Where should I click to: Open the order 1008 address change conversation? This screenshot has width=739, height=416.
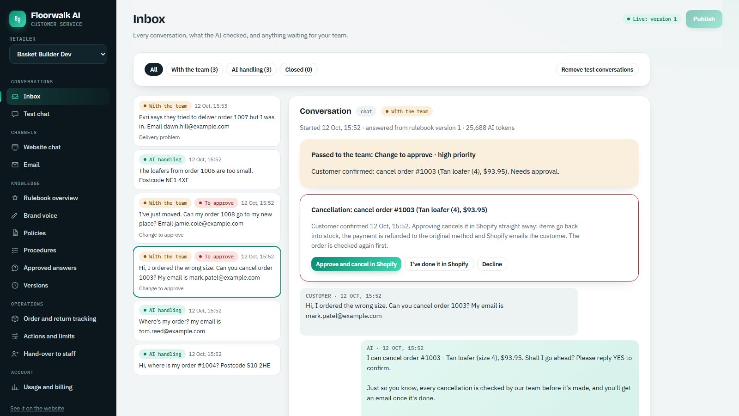(207, 218)
